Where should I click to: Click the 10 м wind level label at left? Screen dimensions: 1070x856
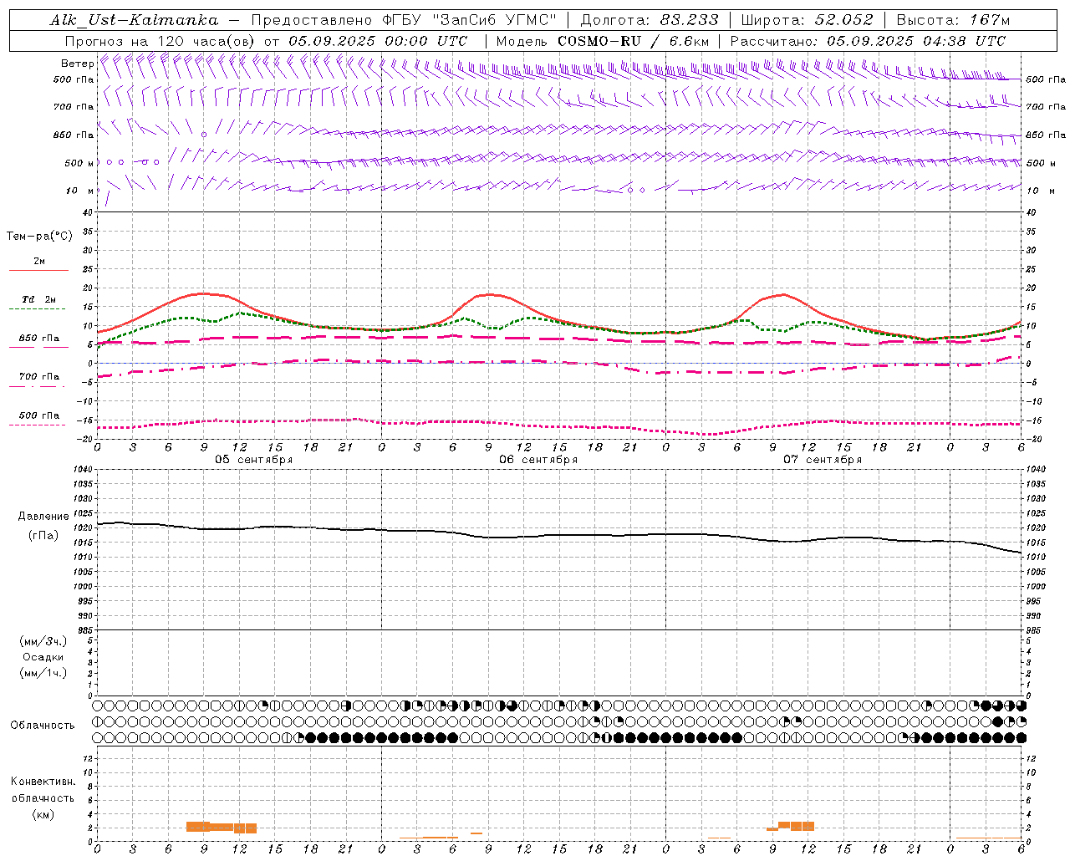coord(80,191)
